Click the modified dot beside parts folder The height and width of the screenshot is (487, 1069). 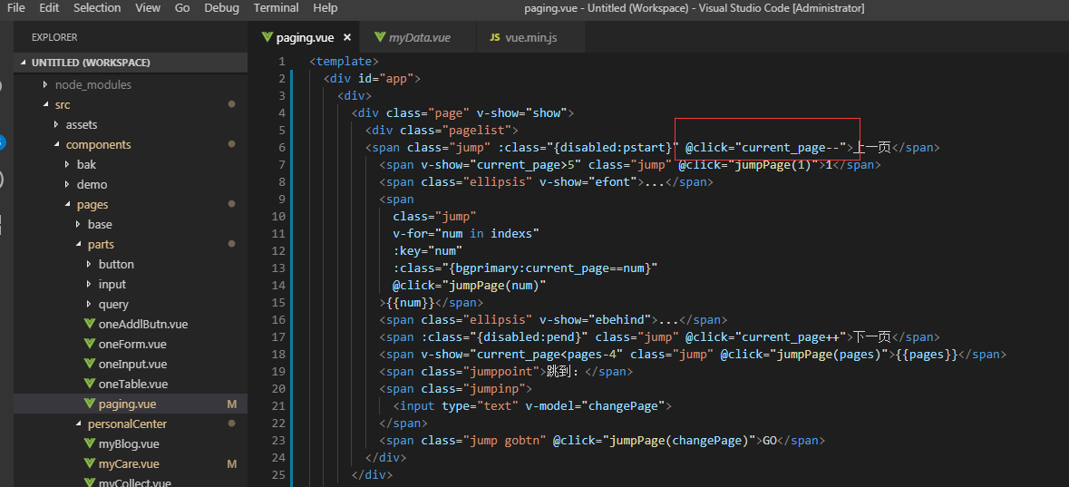[x=232, y=244]
